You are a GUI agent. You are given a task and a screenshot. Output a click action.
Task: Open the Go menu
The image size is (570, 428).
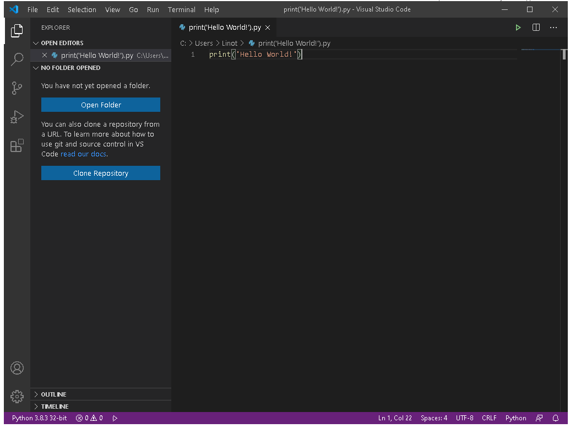click(133, 10)
